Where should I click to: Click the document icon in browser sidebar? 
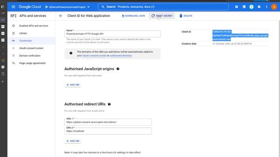[3, 74]
